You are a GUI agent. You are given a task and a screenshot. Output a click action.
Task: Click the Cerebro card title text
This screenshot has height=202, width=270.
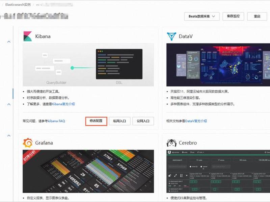click(188, 143)
